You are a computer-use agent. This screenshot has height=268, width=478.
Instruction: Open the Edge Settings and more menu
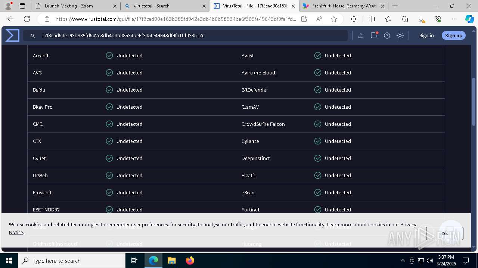(454, 19)
